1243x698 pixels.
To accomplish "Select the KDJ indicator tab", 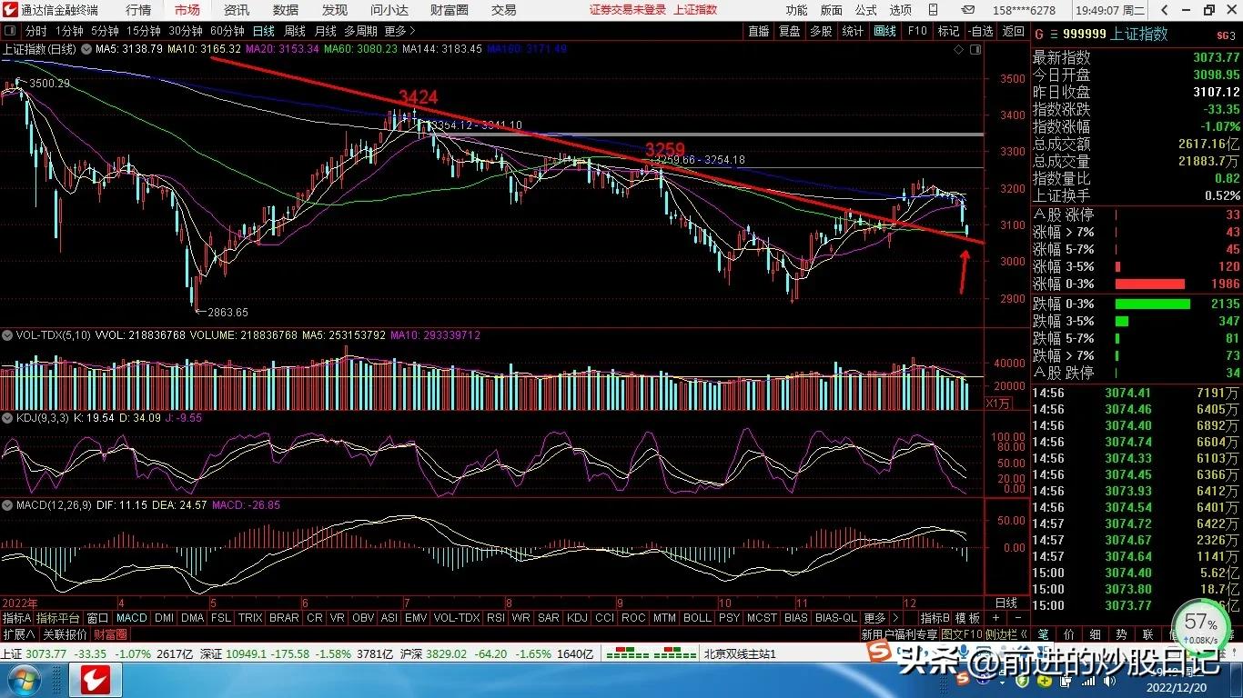I will pos(577,618).
